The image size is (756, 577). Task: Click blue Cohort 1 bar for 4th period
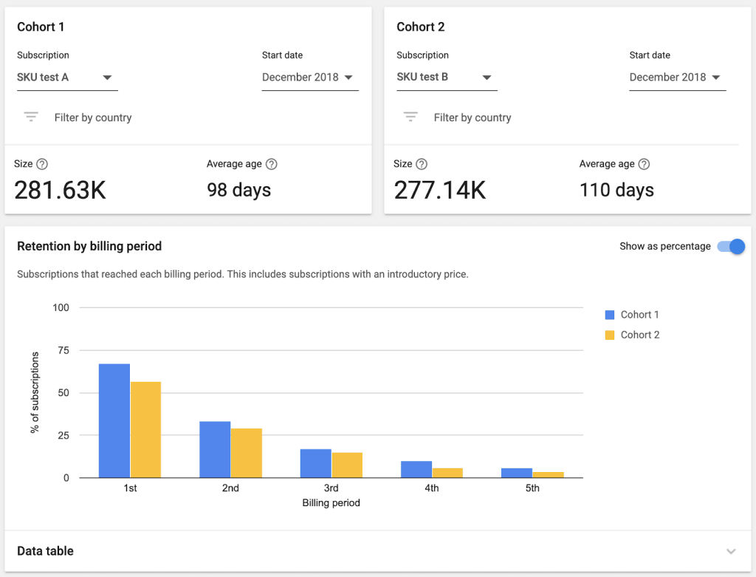point(416,469)
